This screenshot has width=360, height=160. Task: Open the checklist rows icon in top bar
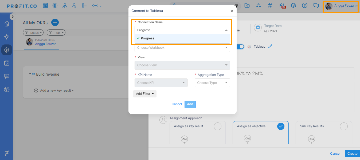coord(84,6)
